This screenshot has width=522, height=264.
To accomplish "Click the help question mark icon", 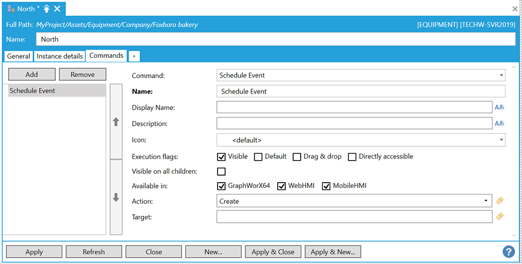I will coord(508,252).
